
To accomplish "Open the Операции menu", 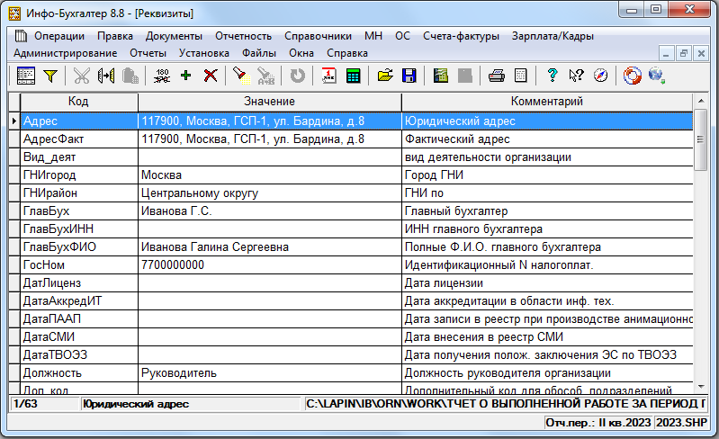I will tap(59, 36).
